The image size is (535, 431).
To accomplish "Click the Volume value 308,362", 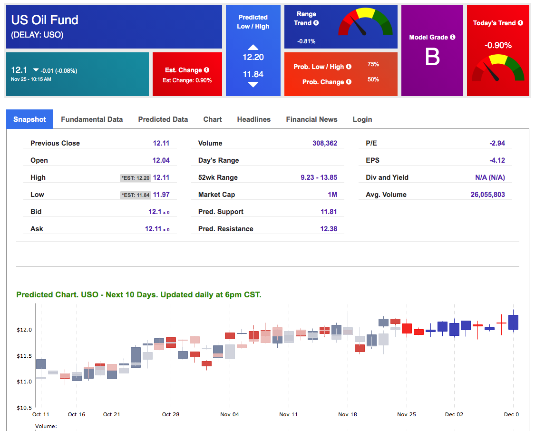I will tap(325, 143).
